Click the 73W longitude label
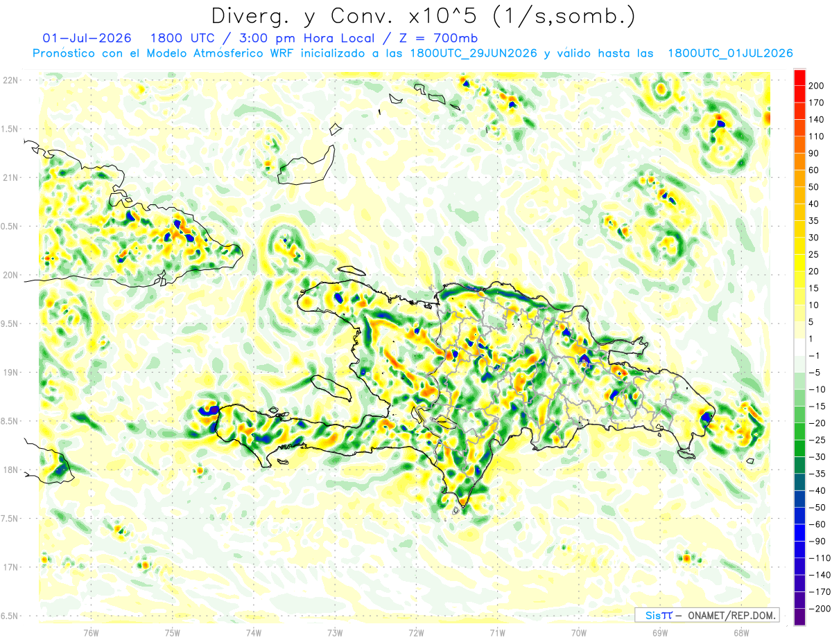832x642 pixels. click(x=334, y=632)
